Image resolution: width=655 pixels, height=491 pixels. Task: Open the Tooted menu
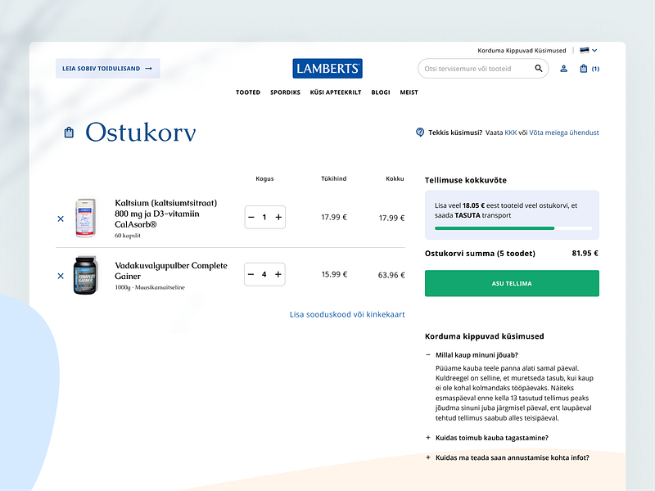[248, 92]
